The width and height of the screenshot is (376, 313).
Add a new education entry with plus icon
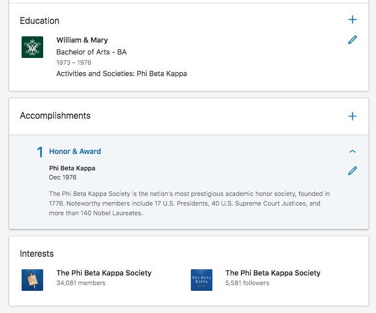tap(352, 19)
